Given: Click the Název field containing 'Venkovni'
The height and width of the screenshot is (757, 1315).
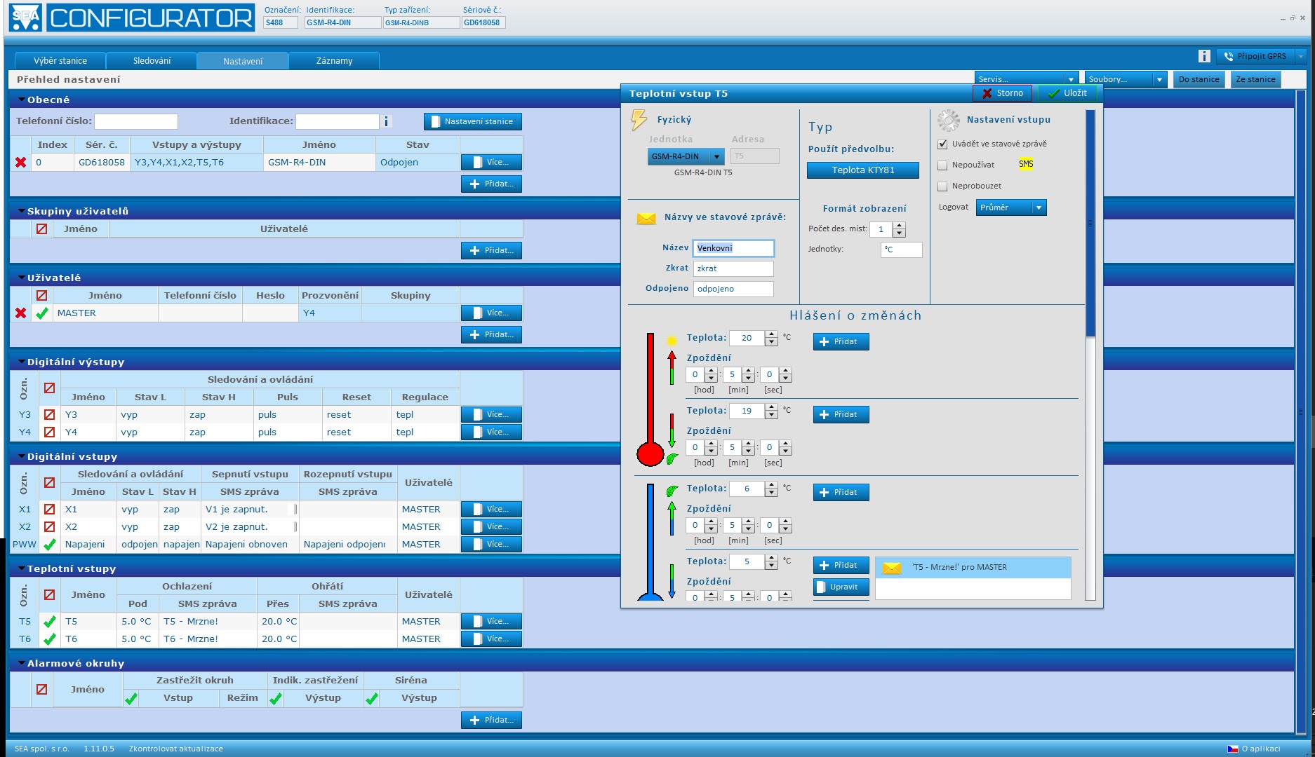Looking at the screenshot, I should 733,248.
